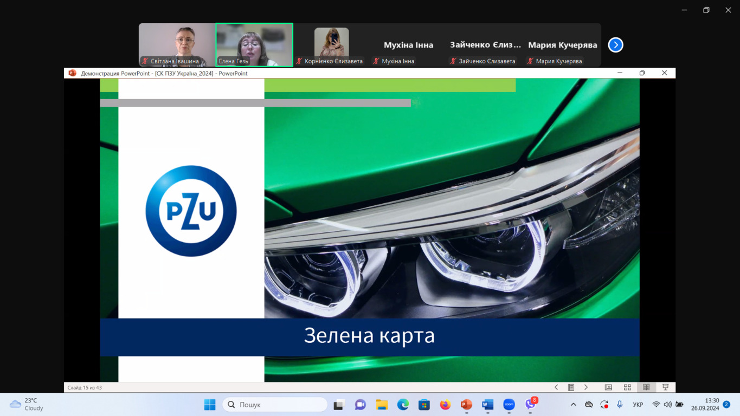Click the microphone tray icon
The image size is (740, 416).
click(x=620, y=405)
